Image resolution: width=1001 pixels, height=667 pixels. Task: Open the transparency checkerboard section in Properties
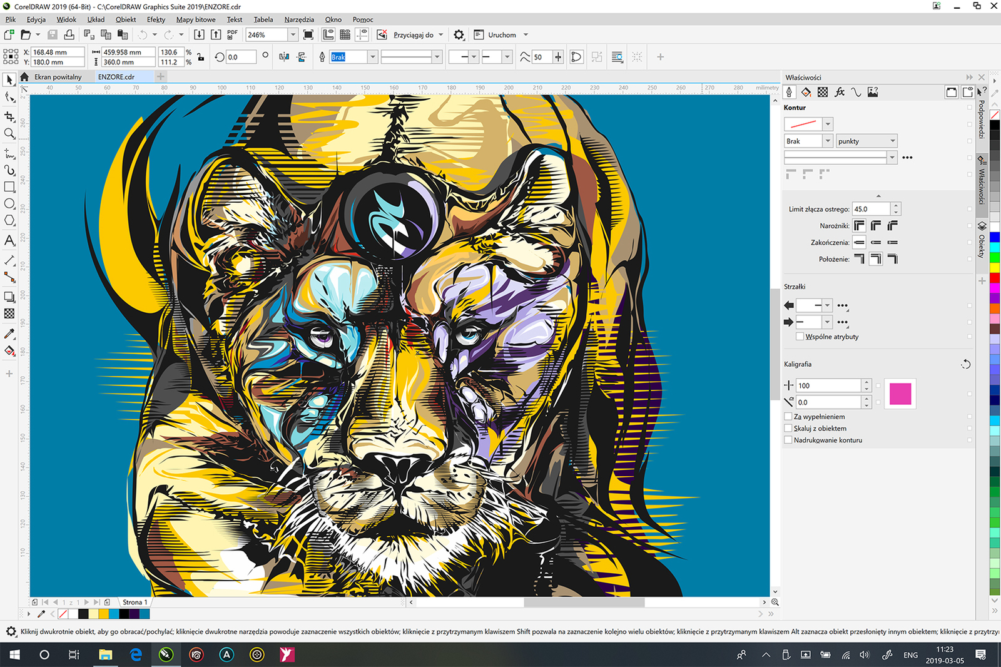(x=823, y=92)
